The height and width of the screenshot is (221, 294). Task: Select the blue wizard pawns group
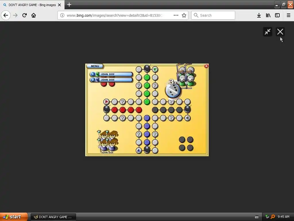click(107, 141)
